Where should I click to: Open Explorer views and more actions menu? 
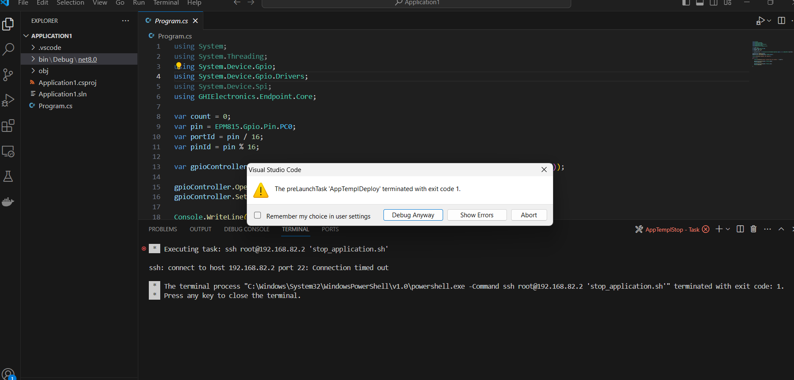coord(126,21)
